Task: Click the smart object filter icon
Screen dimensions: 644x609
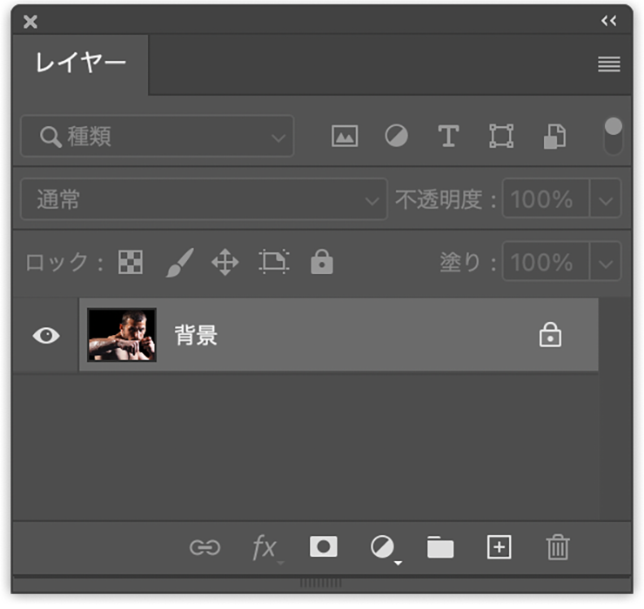Action: point(554,137)
